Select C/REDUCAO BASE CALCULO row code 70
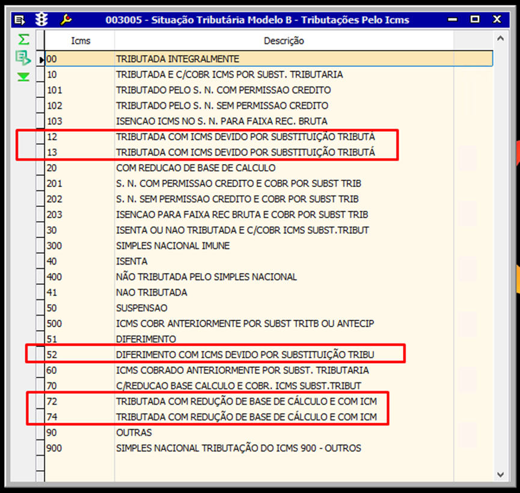 click(269, 386)
